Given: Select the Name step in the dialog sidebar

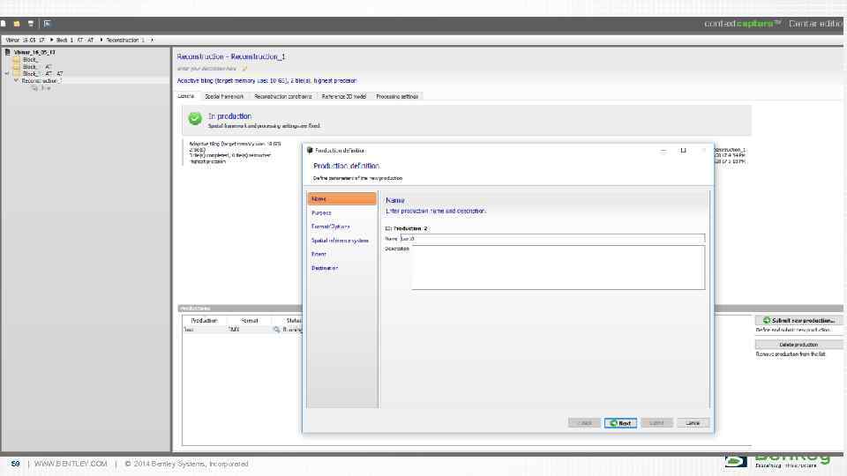Looking at the screenshot, I should [x=341, y=198].
